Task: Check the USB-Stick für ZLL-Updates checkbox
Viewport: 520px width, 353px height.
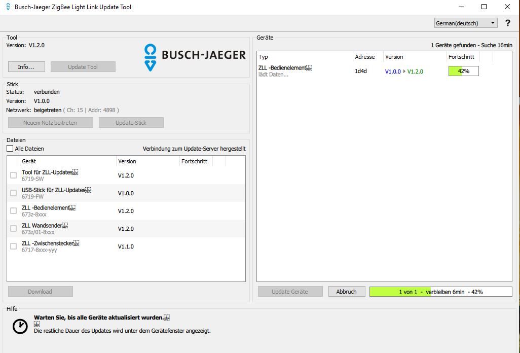Action: [x=13, y=193]
